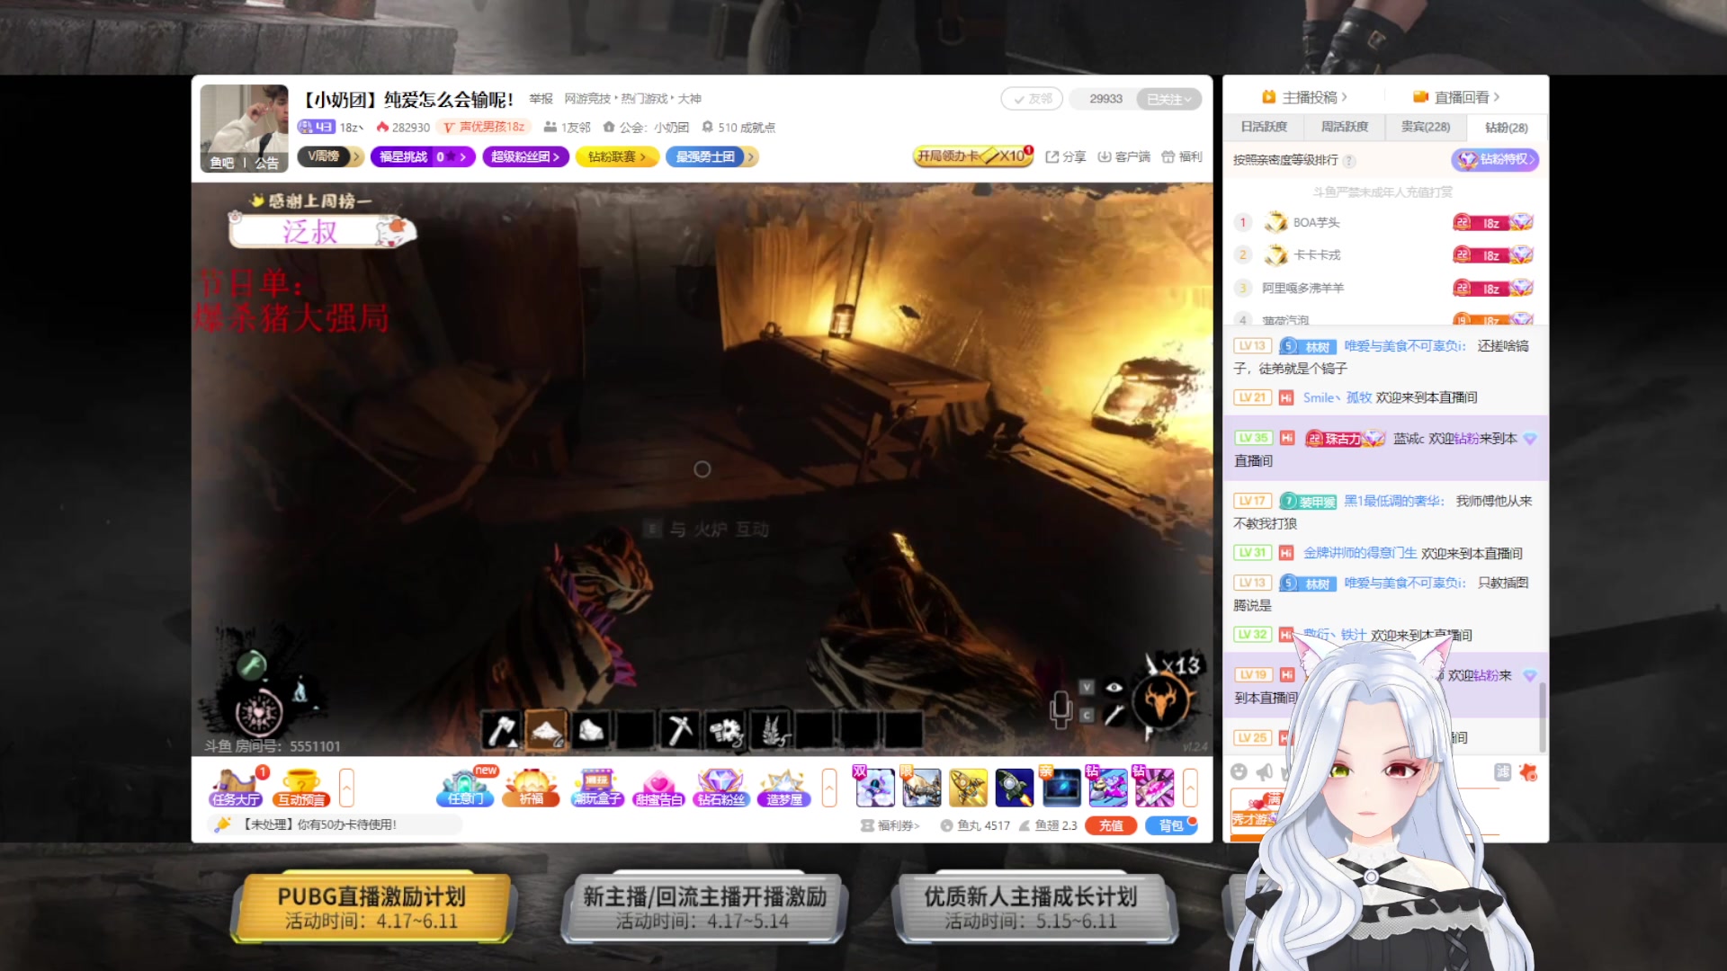The image size is (1727, 971).
Task: Click the 祈福 blessing icon
Action: click(532, 787)
